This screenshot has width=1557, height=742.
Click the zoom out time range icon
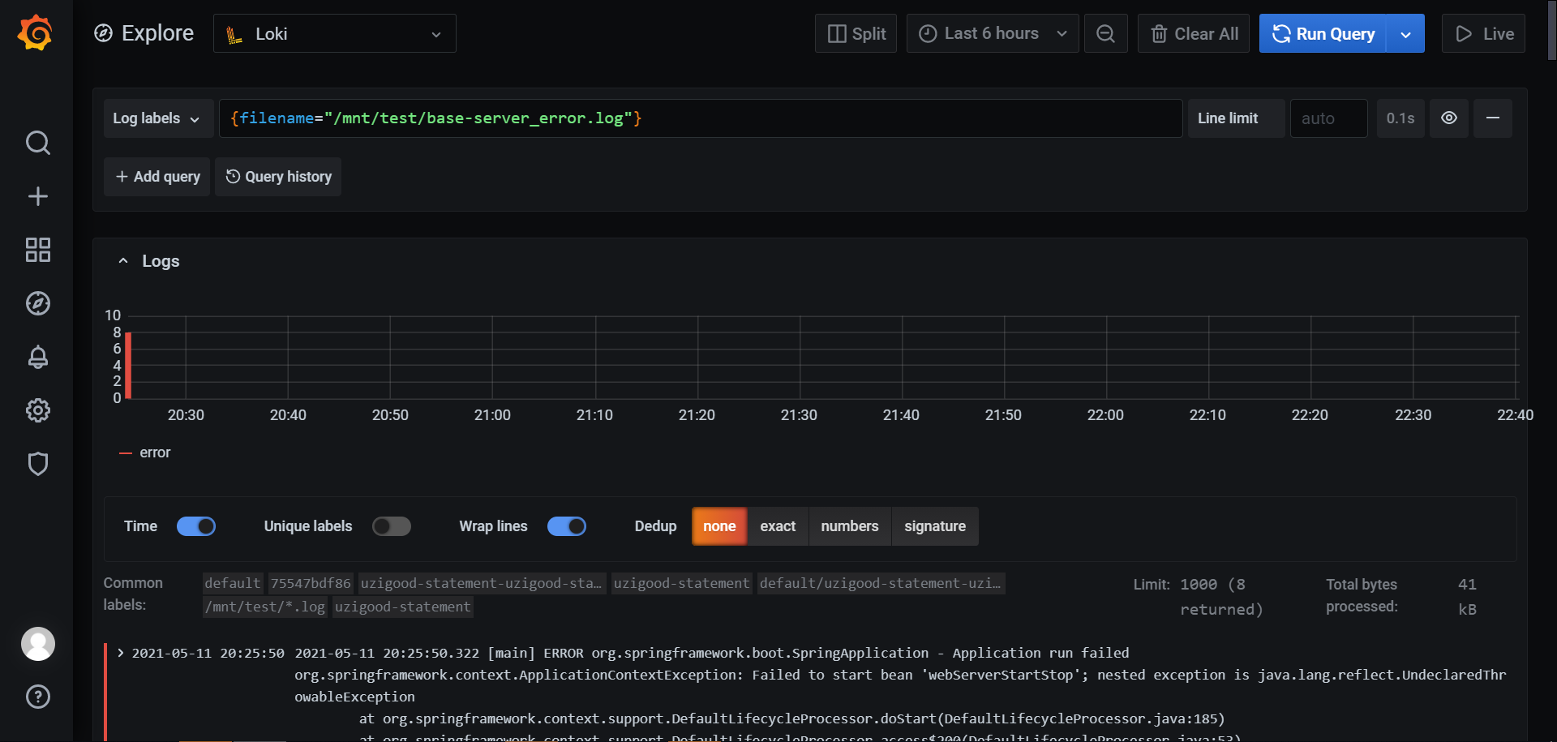point(1105,34)
